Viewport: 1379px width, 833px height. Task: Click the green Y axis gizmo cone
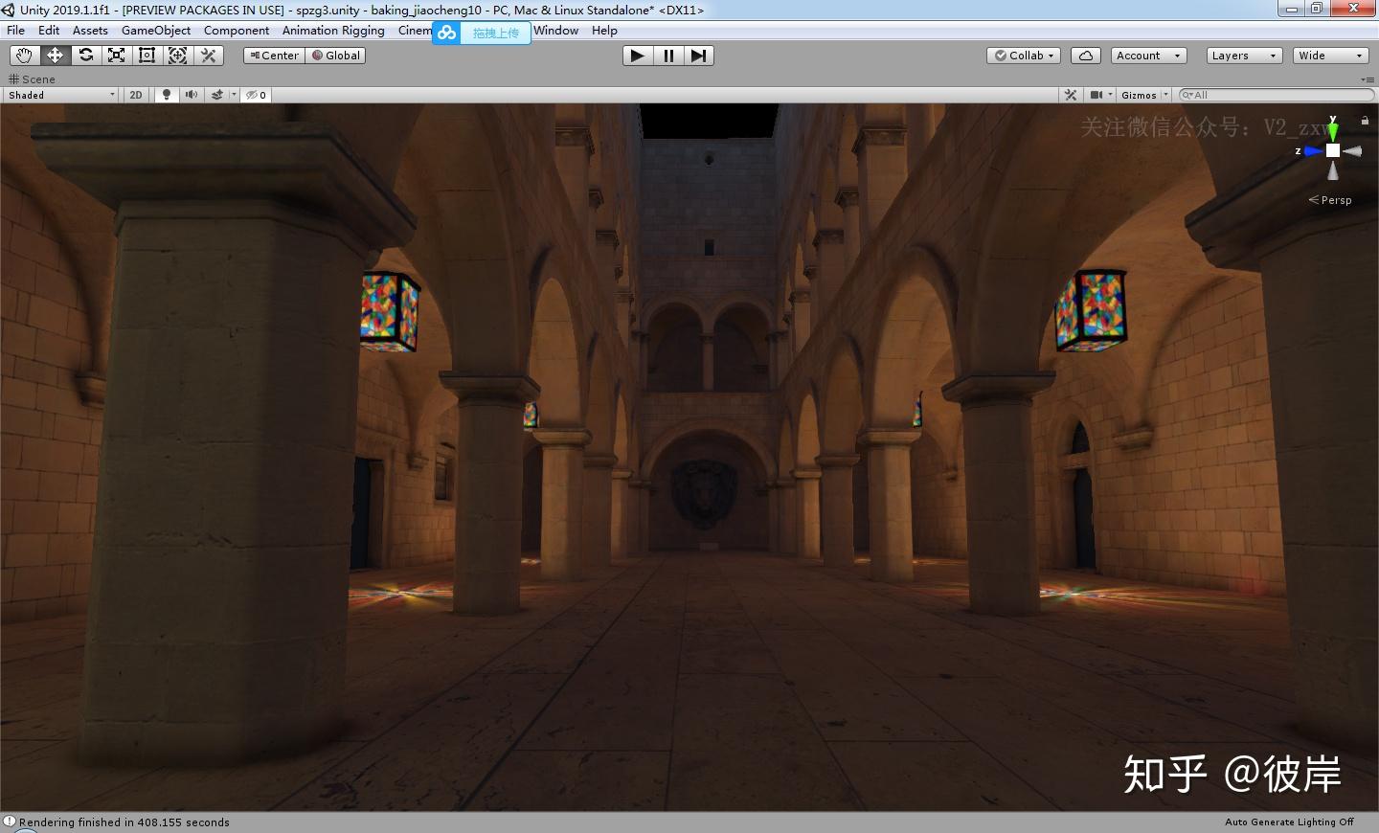coord(1333,130)
